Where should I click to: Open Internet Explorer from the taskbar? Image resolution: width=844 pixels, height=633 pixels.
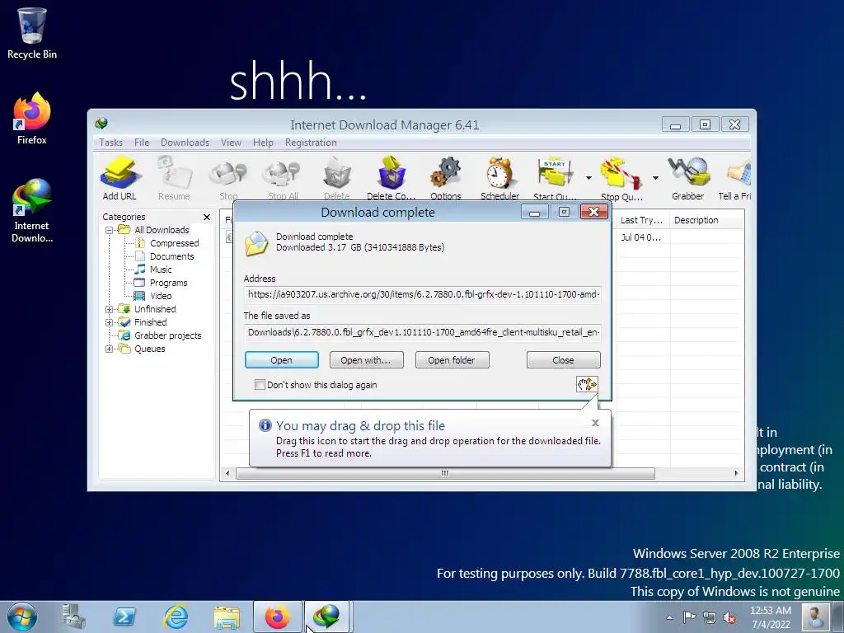click(176, 617)
